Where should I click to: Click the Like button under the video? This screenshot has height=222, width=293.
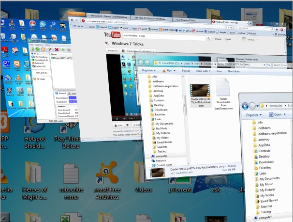pos(118,125)
